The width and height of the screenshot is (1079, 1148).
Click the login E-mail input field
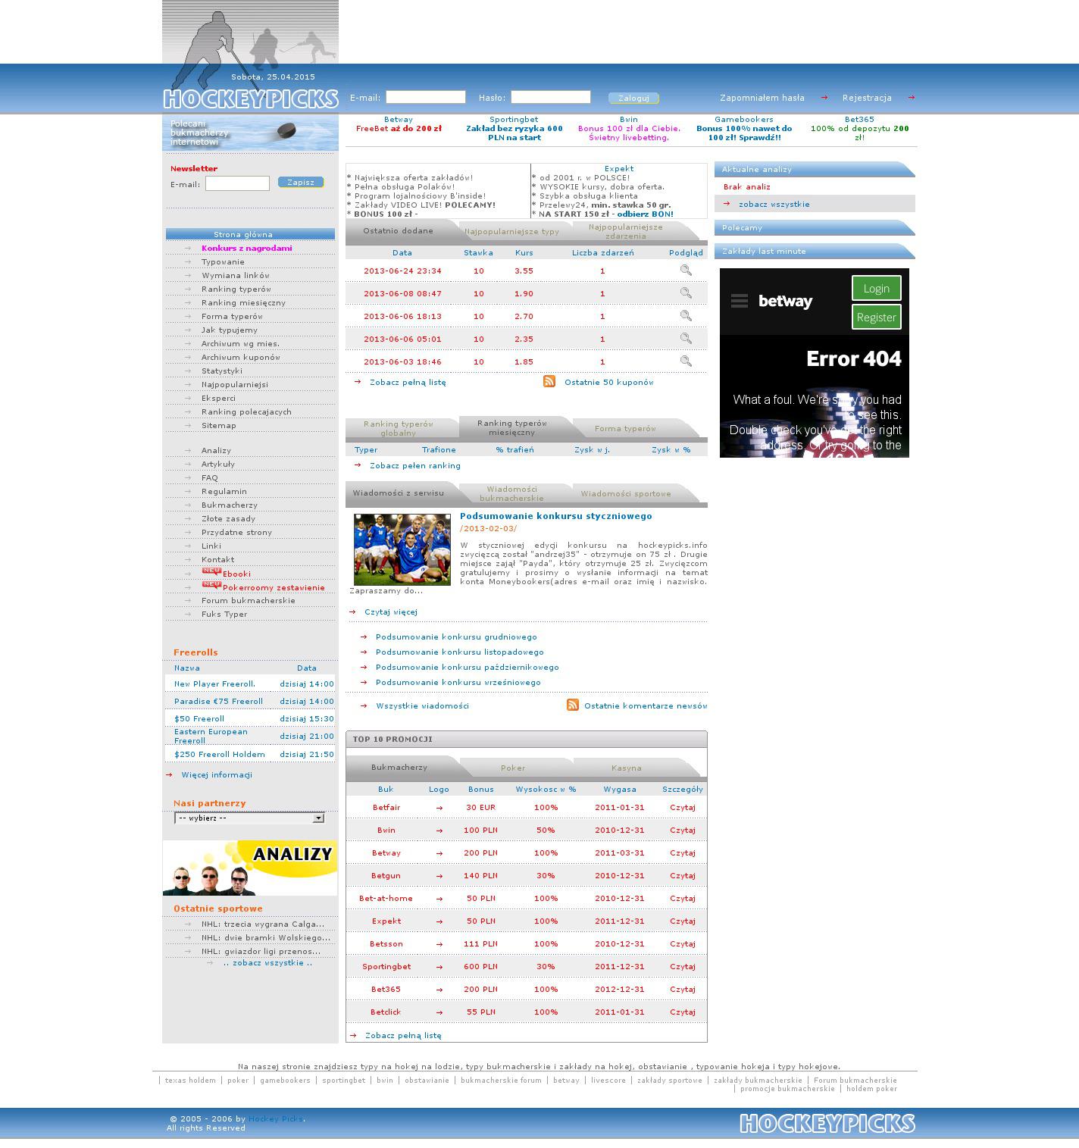click(x=426, y=97)
